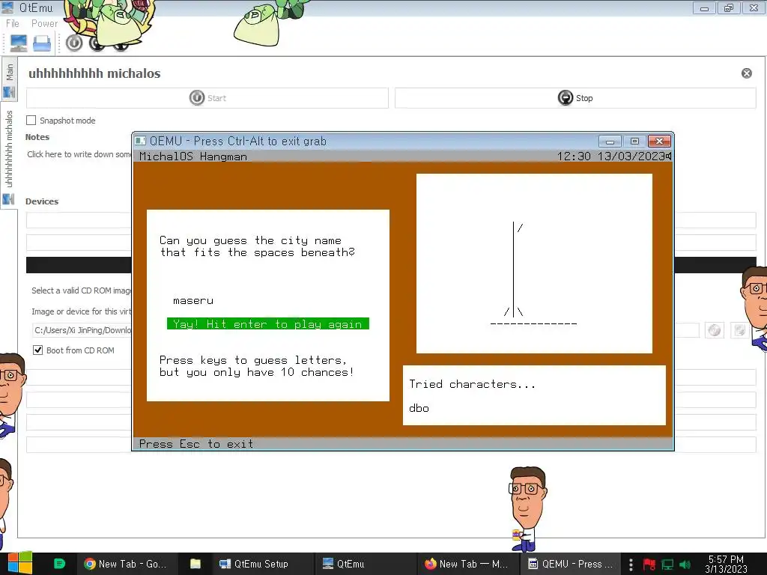
Task: Close the uhhhhhhhhh michalos machine panel
Action: pos(747,73)
